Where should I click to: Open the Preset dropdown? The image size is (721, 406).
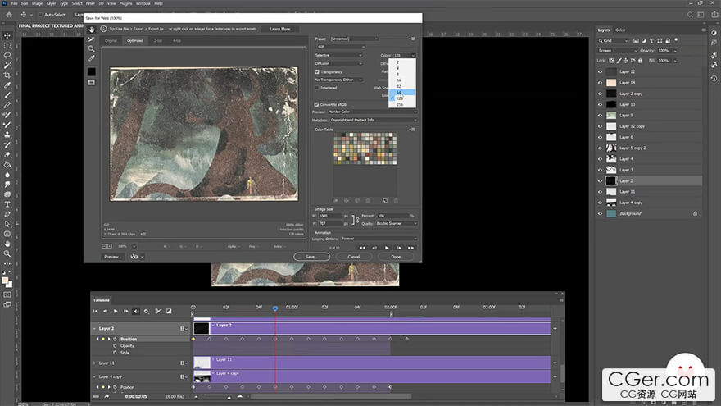[354, 39]
